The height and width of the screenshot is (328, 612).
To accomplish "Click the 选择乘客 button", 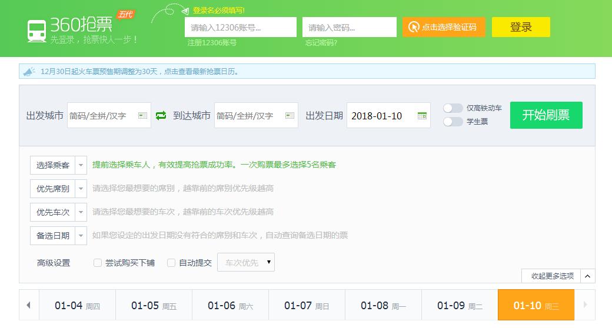I will pos(53,165).
